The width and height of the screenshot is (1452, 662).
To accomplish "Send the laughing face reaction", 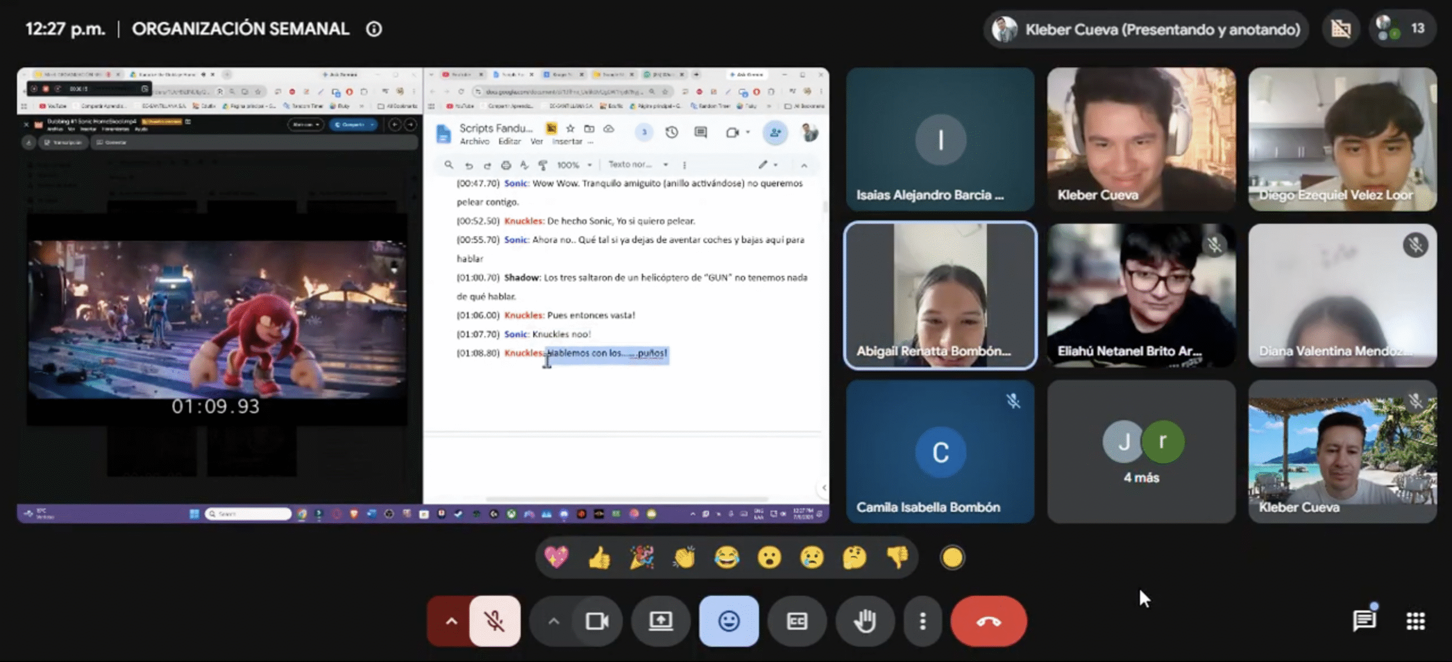I will click(727, 558).
